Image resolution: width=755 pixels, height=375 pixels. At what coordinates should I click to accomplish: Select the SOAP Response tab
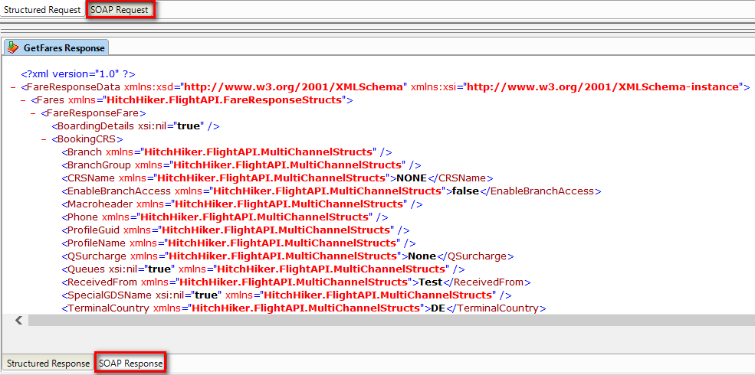coord(132,364)
